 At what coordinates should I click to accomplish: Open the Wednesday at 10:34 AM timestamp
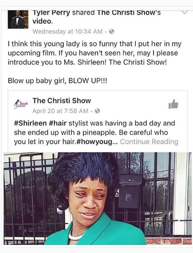(68, 31)
